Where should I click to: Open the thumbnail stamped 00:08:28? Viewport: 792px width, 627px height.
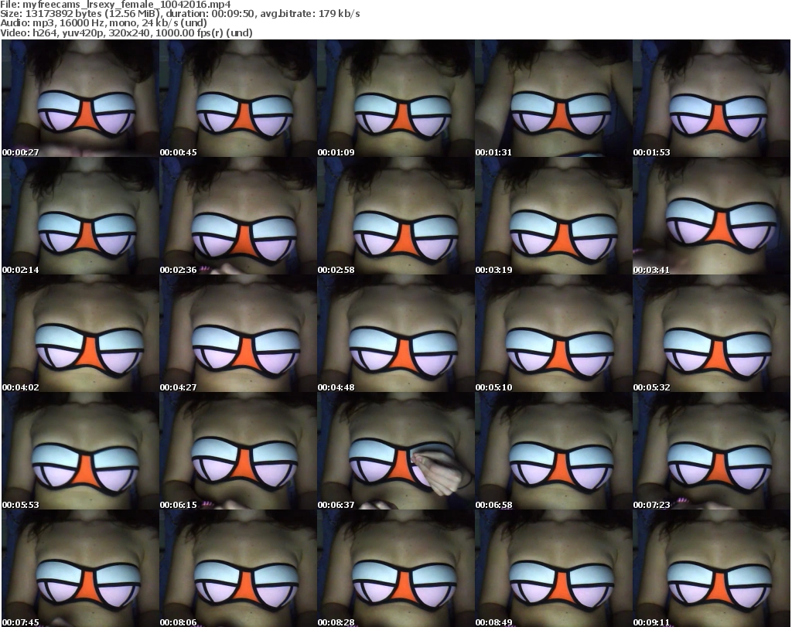[395, 568]
